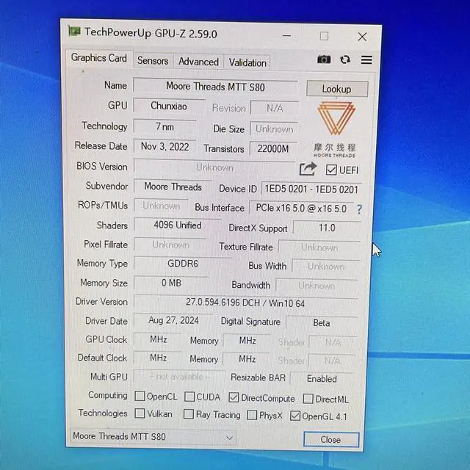Click the Lookup button

(337, 89)
